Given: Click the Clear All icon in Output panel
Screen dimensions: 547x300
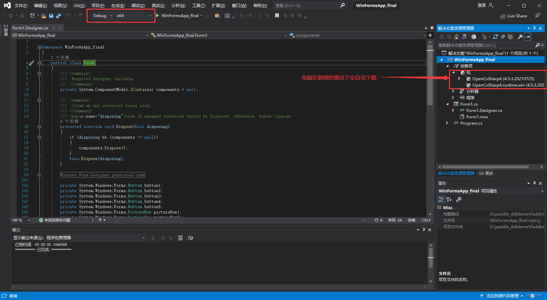Looking at the screenshot, I should (181, 238).
